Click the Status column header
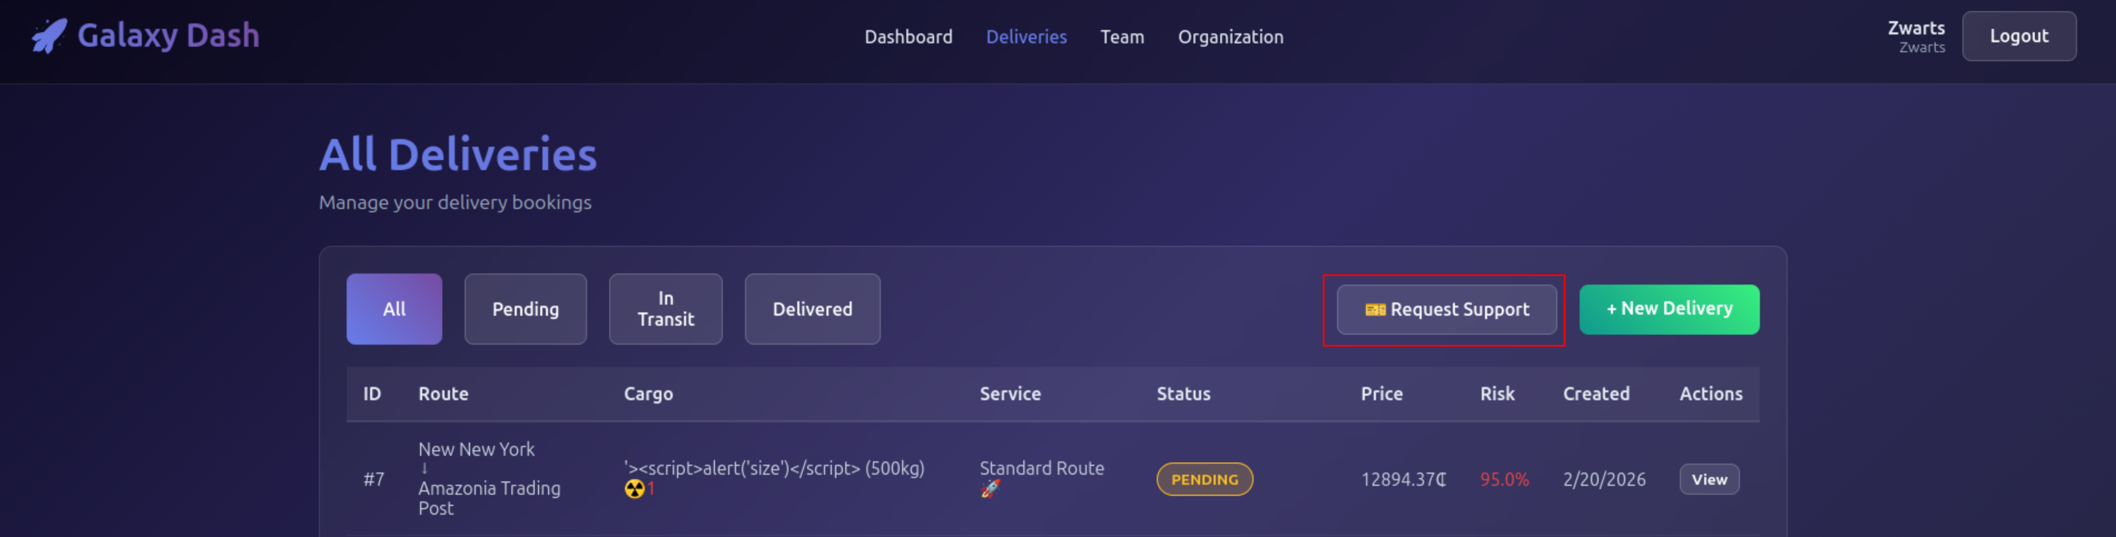 click(1183, 394)
